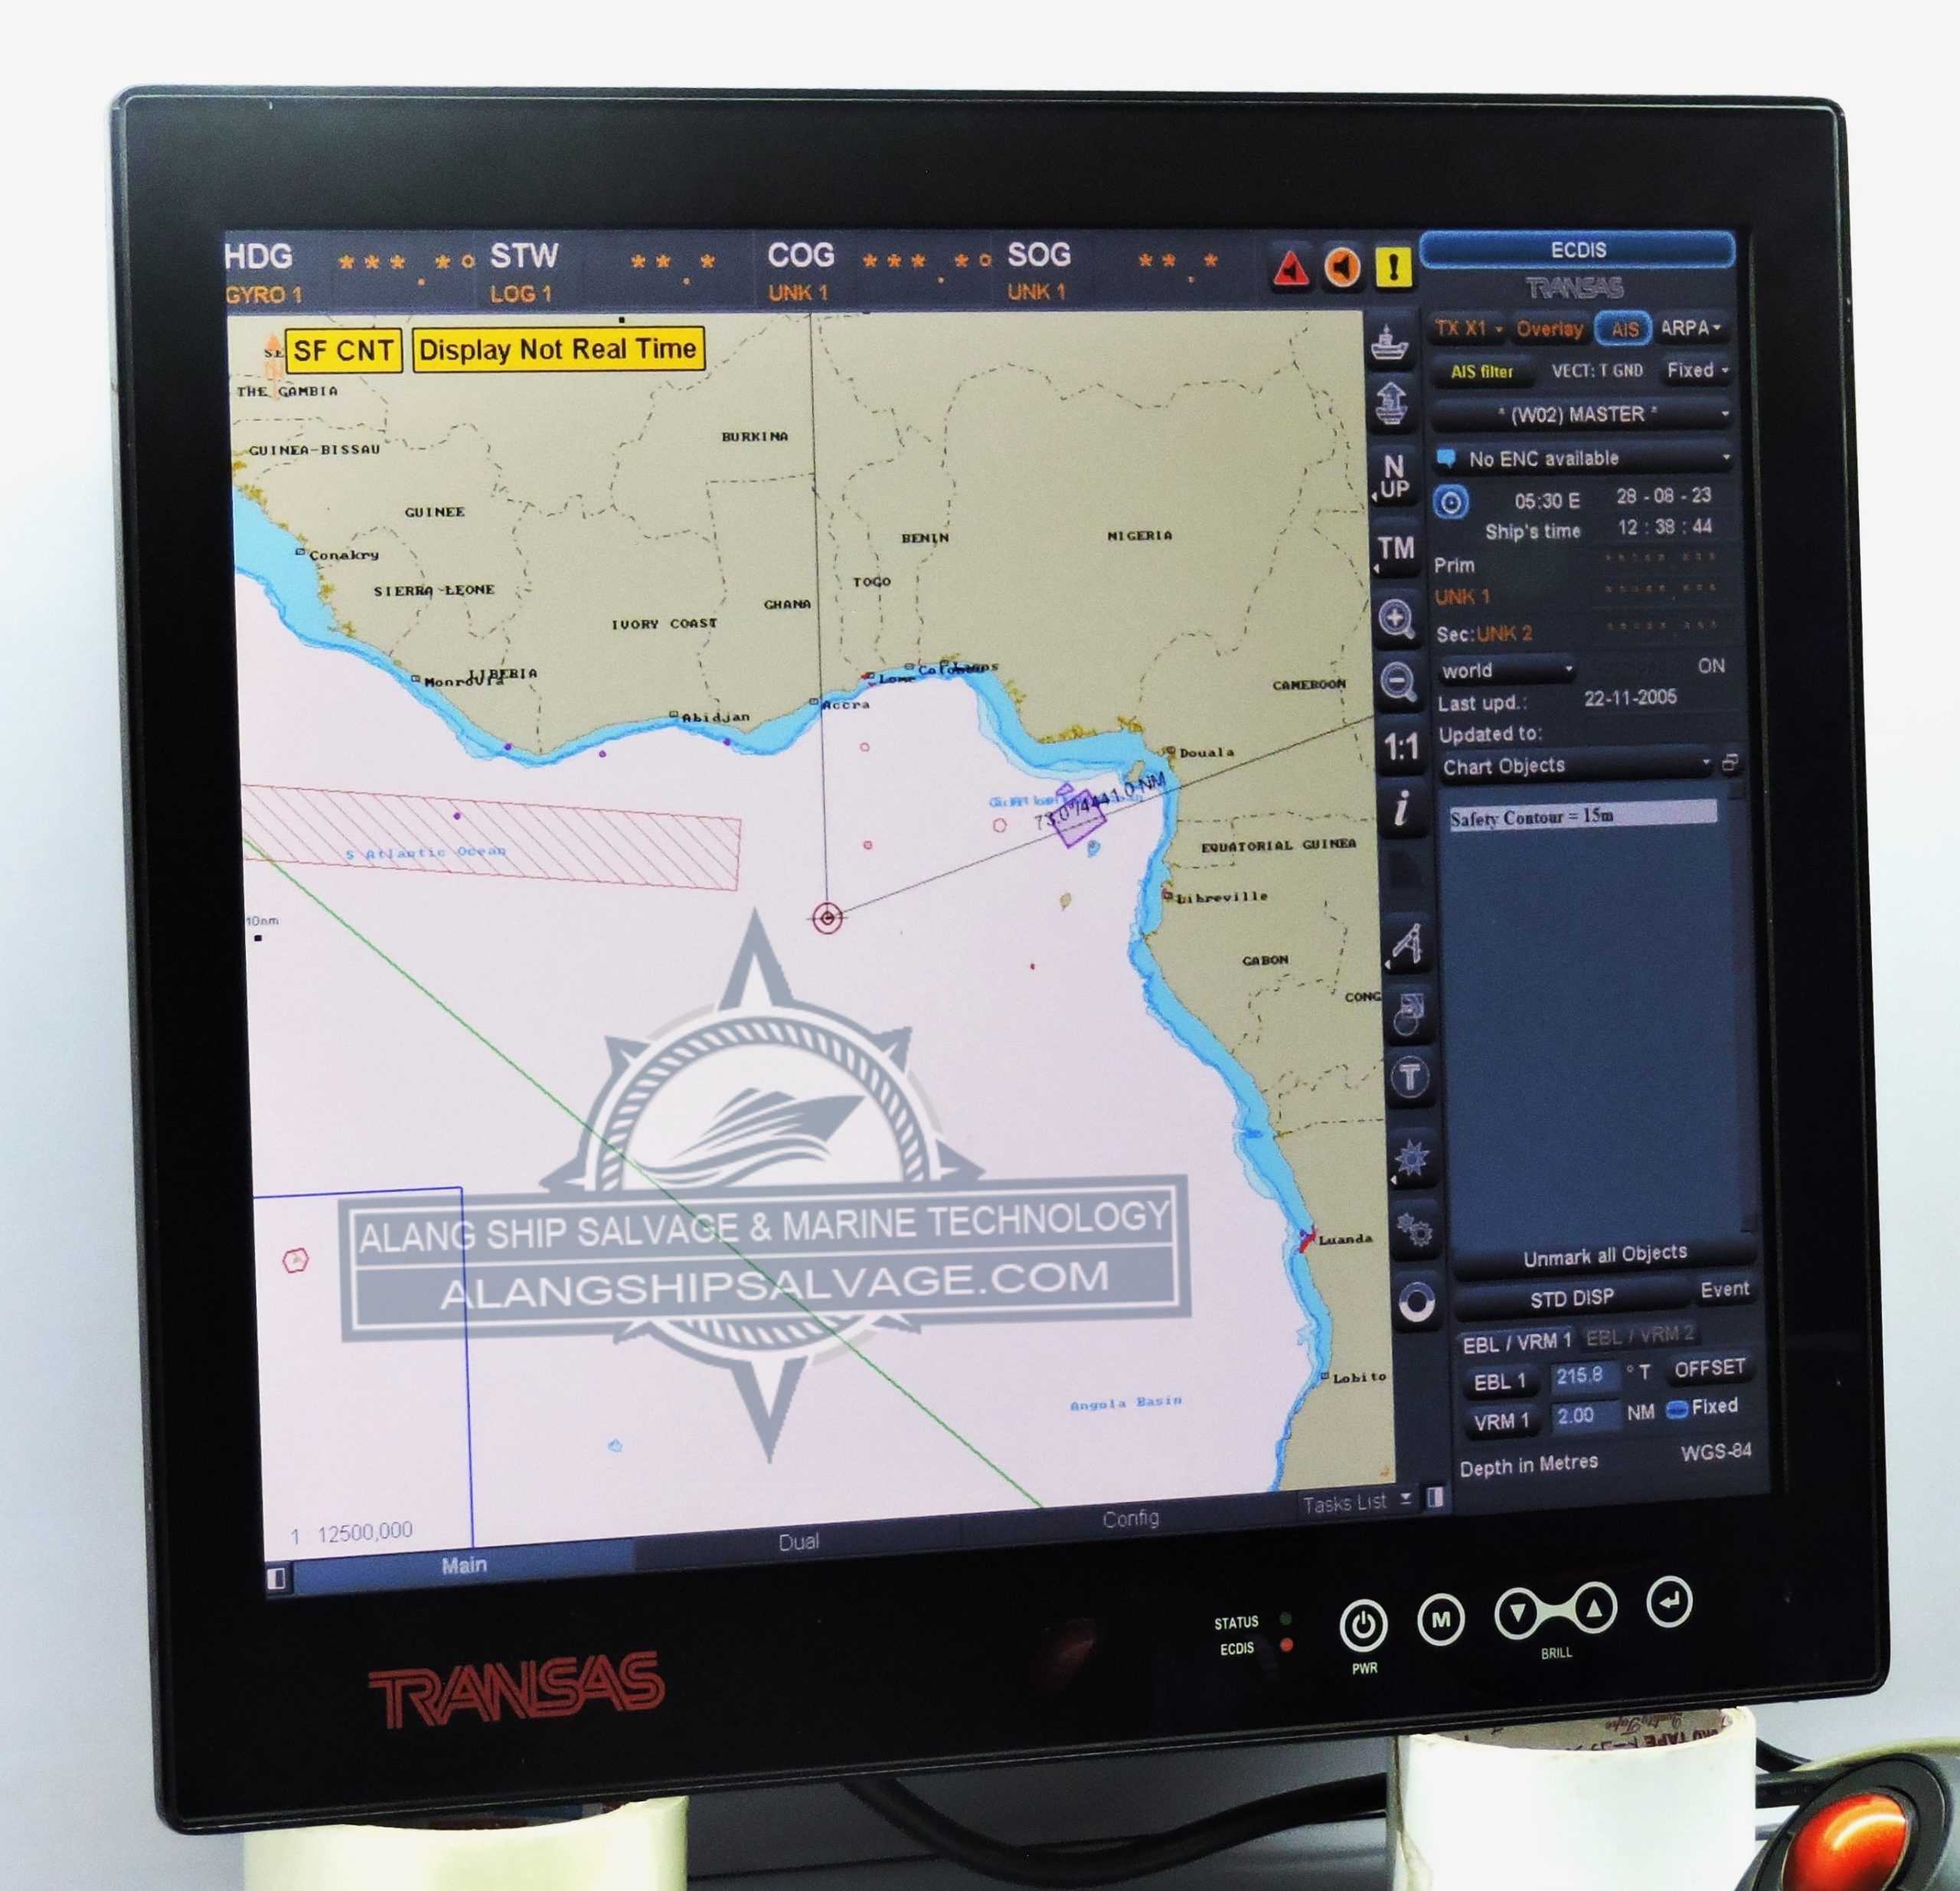
Task: Select the Safety Contour = 15m entry
Action: pos(1582,815)
